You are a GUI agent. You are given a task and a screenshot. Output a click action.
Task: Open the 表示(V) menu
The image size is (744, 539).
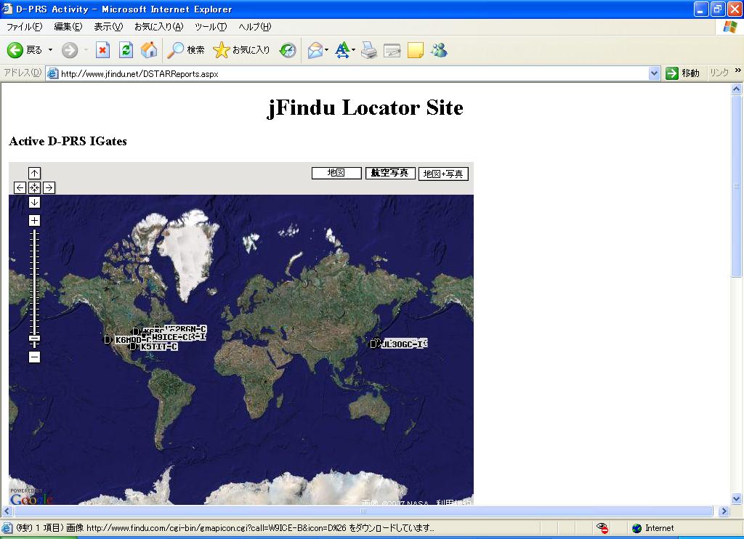point(108,27)
